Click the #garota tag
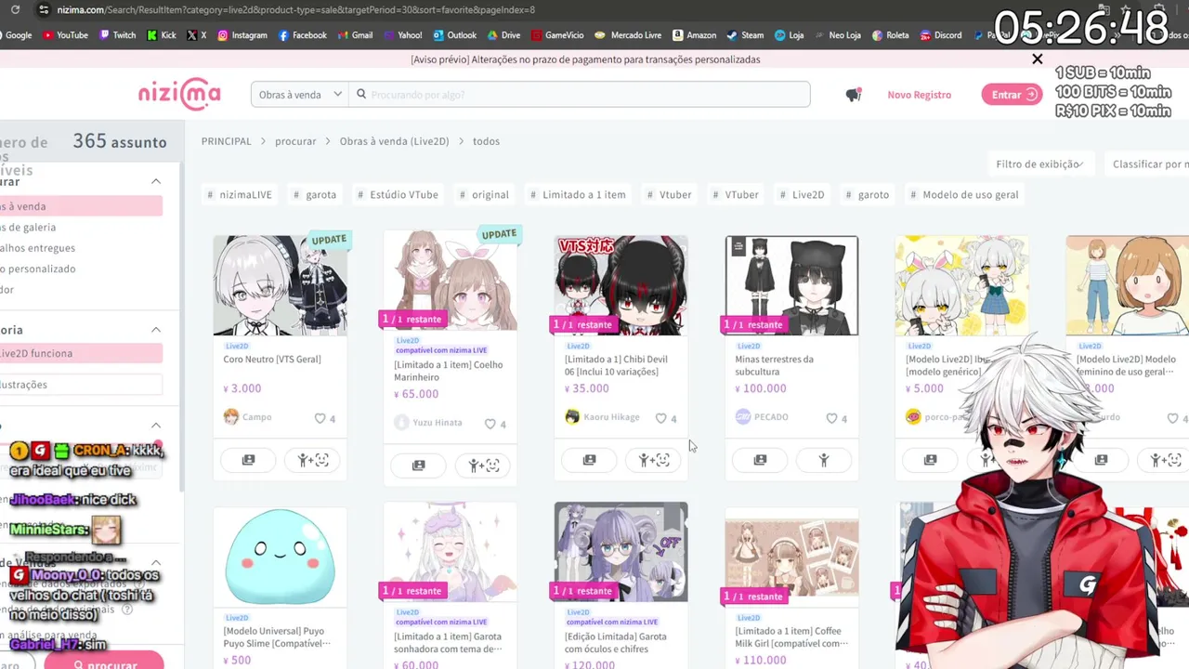The image size is (1189, 669). tap(315, 194)
